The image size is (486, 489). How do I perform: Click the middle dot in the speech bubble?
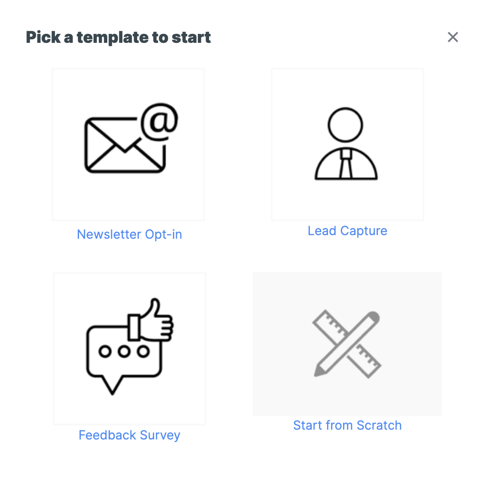point(124,352)
